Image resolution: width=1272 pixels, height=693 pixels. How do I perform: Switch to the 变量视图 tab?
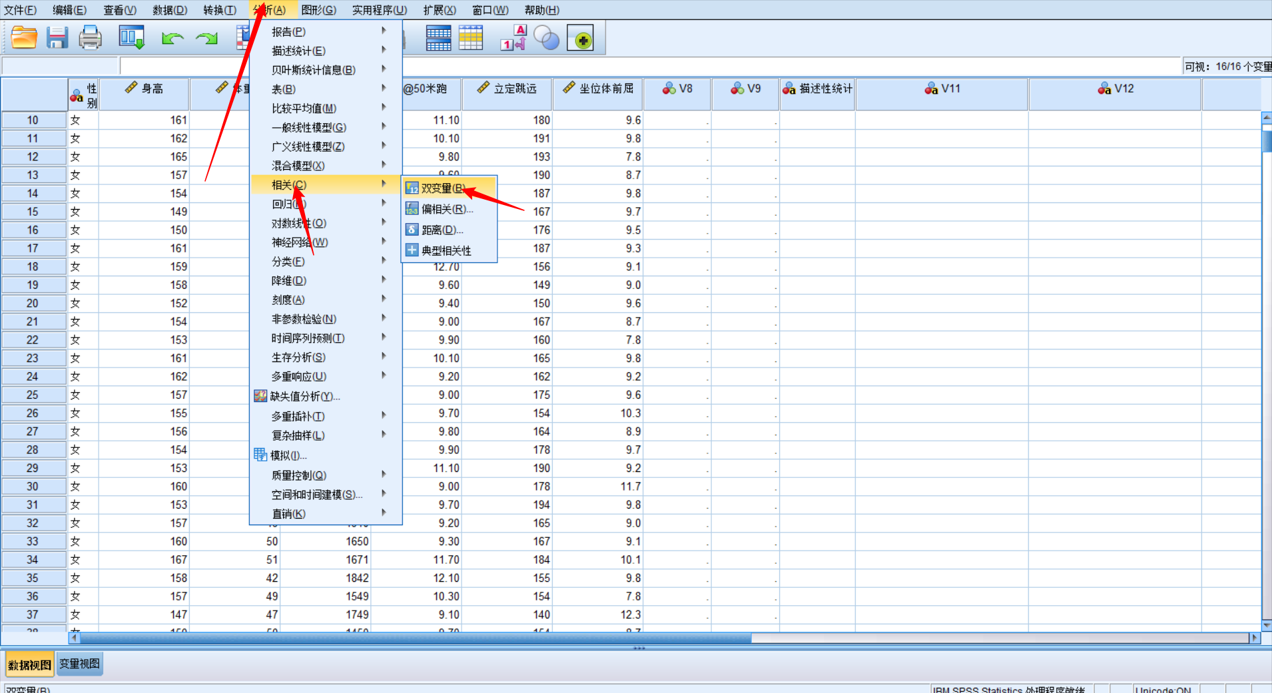click(79, 664)
